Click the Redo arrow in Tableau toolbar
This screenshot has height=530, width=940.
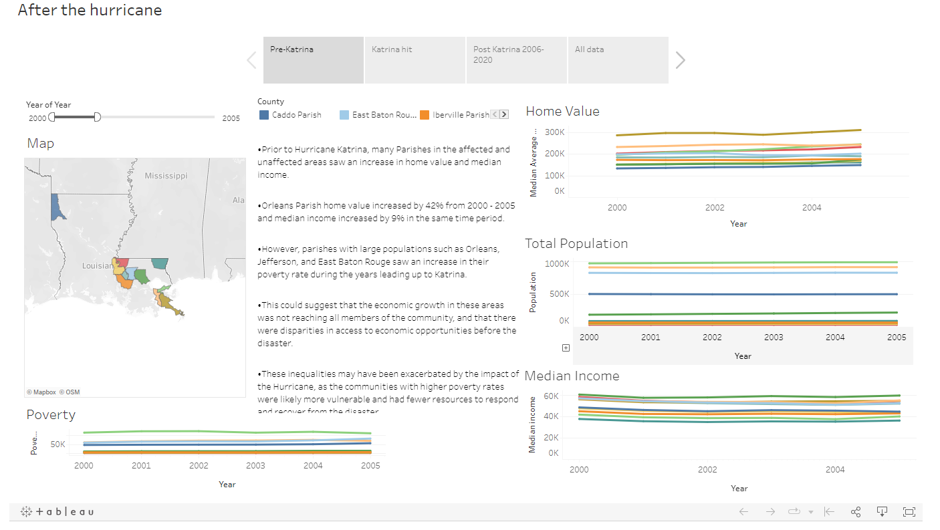tap(770, 512)
